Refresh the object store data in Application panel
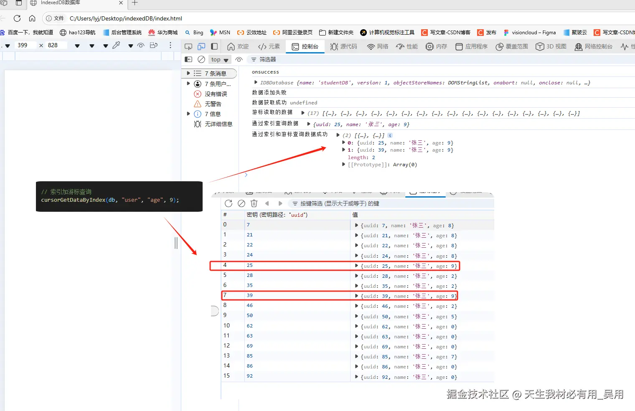Screen dimensions: 635x411 coord(228,203)
